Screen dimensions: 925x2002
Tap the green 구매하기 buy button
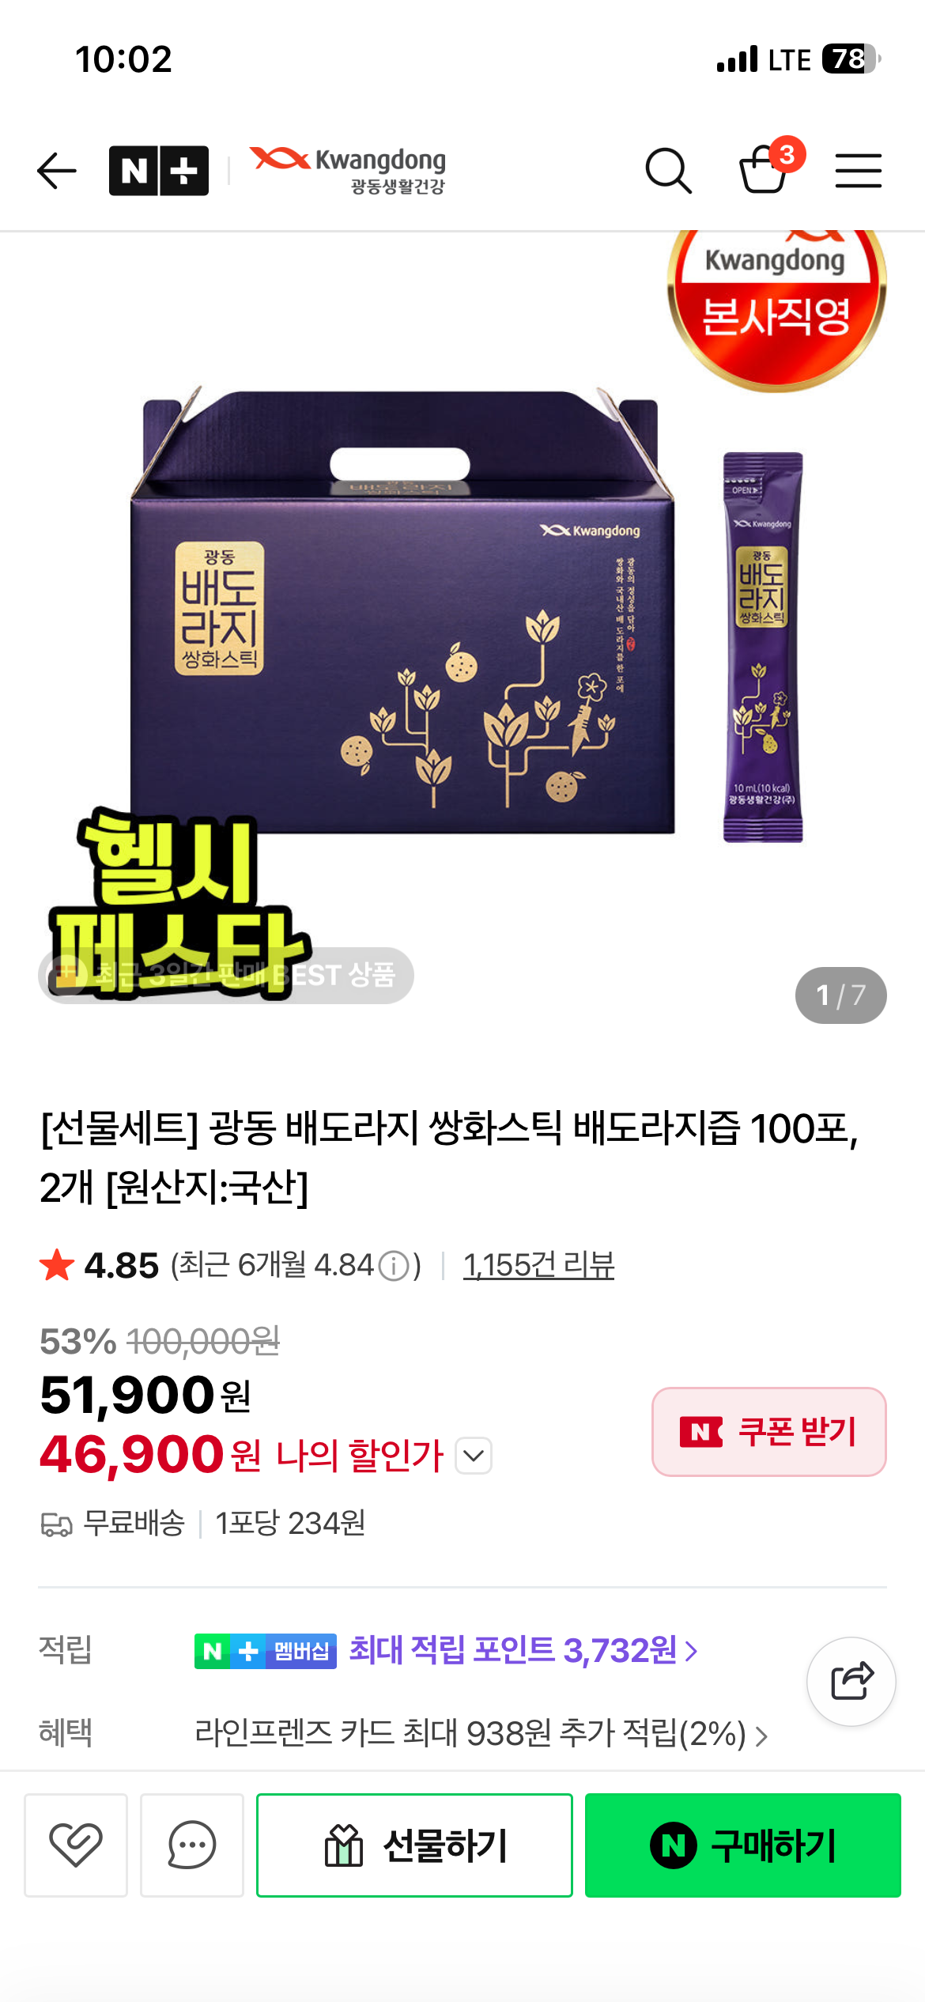pos(743,1845)
